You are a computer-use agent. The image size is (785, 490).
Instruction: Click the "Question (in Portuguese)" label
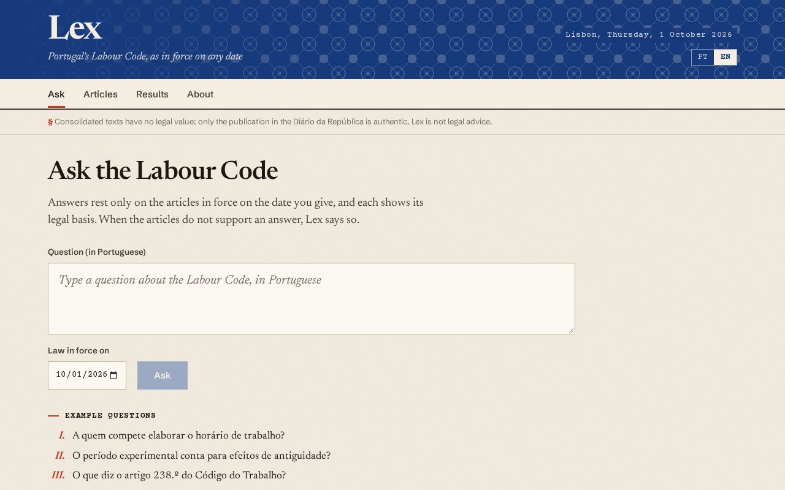(x=97, y=252)
